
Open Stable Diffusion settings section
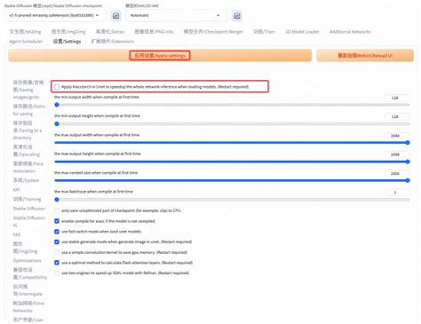tap(29, 209)
